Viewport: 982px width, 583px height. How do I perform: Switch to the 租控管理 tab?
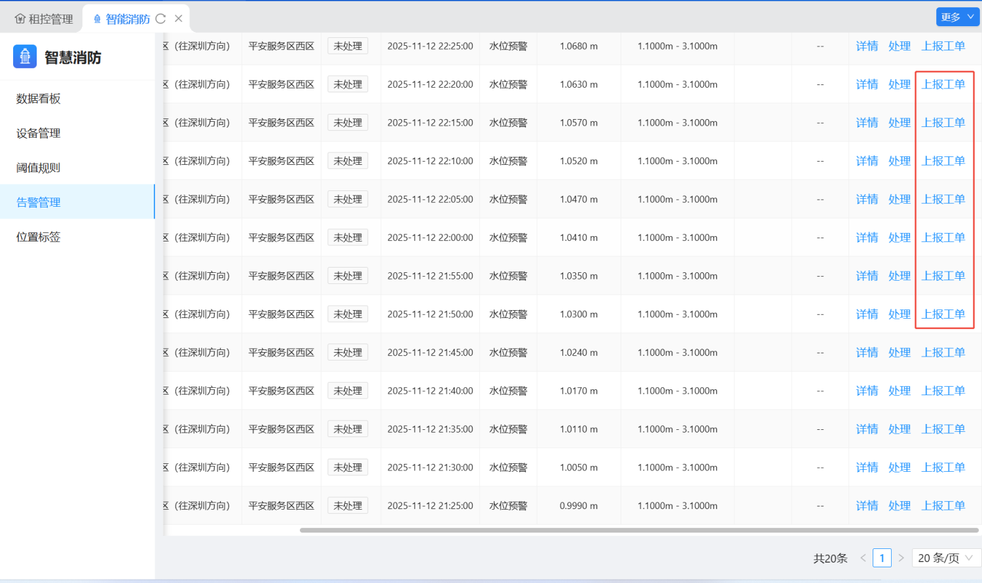click(44, 19)
